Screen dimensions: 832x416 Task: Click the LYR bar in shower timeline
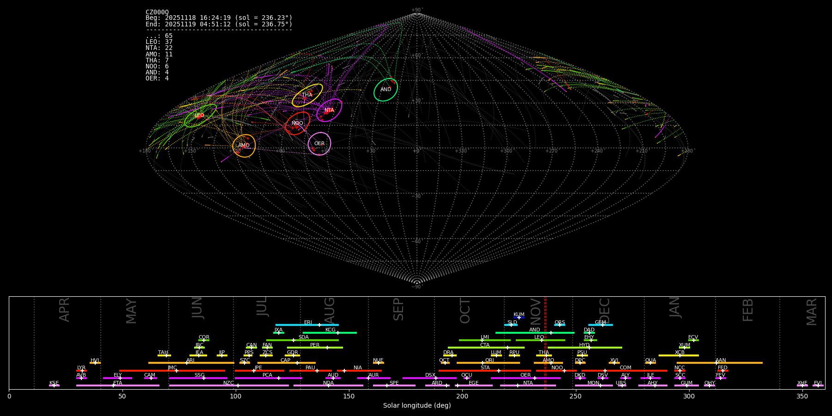[81, 371]
